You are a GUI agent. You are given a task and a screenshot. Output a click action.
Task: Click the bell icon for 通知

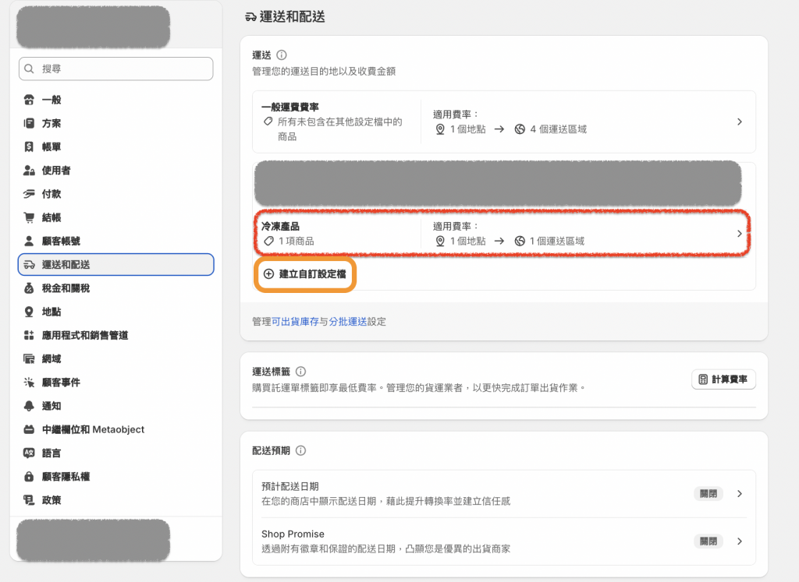30,406
